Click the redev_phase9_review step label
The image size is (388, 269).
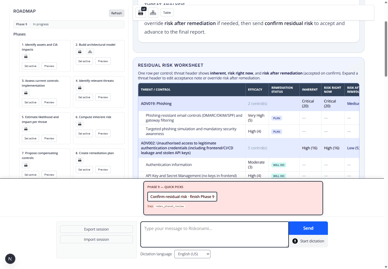[x=170, y=206]
